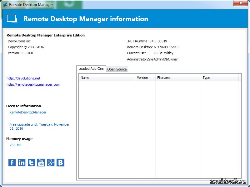Open the LinkedIn social icon

(x=22, y=162)
